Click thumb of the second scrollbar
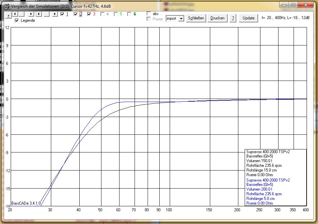The height and width of the screenshot is (224, 318). tap(47, 14)
